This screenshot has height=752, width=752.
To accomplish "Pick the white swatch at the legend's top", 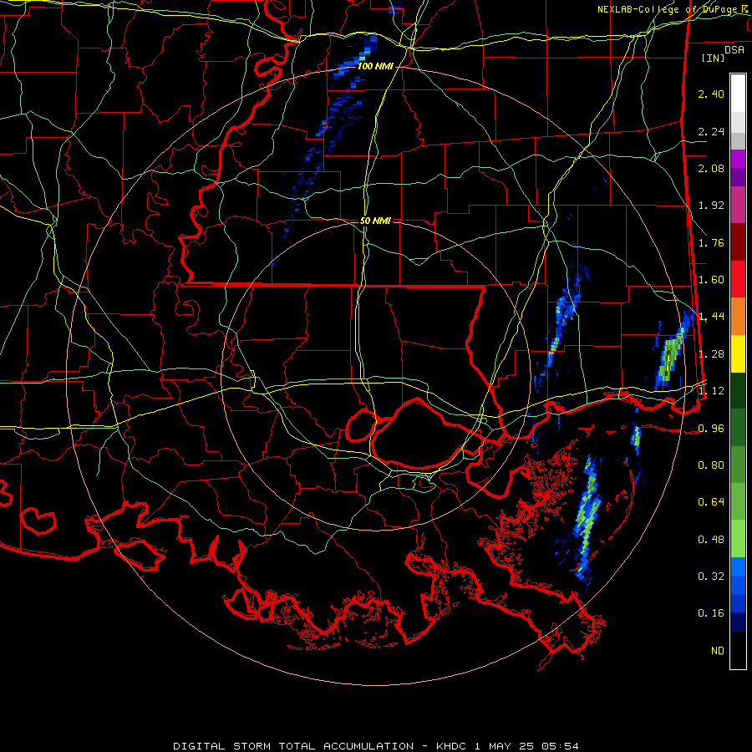I will pyautogui.click(x=738, y=93).
